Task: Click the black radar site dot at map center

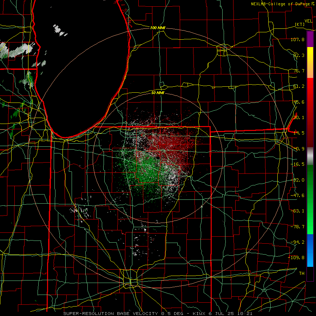Action: click(x=158, y=158)
